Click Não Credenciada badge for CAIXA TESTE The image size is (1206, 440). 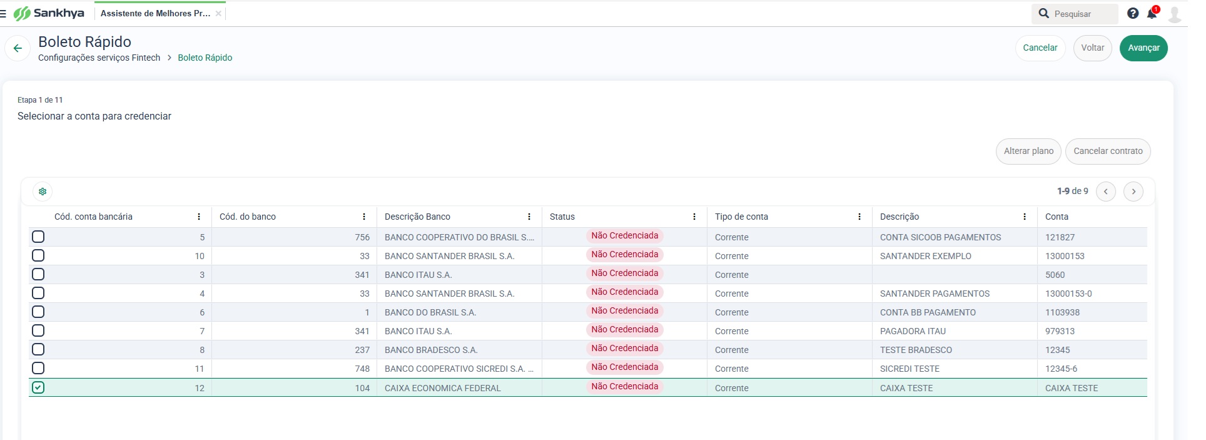[624, 387]
